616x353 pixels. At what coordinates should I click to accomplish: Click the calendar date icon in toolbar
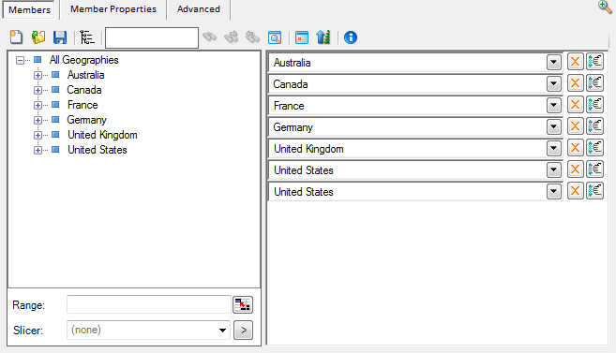click(x=302, y=37)
